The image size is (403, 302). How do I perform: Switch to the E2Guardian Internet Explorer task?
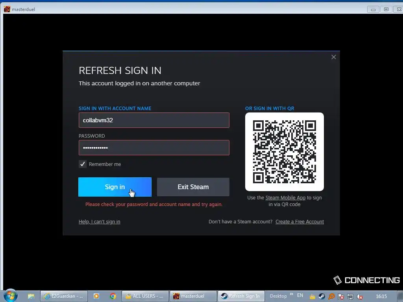click(64, 296)
